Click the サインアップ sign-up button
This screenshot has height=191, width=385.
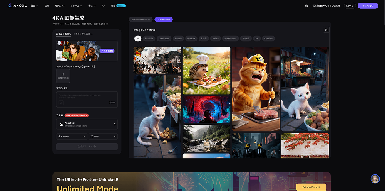tap(368, 6)
